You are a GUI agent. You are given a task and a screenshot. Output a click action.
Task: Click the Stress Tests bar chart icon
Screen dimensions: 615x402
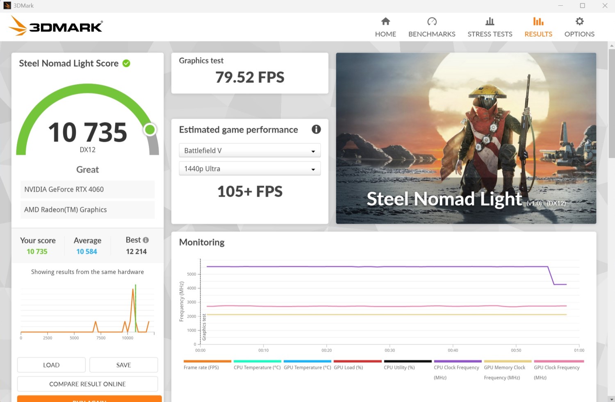pos(490,21)
